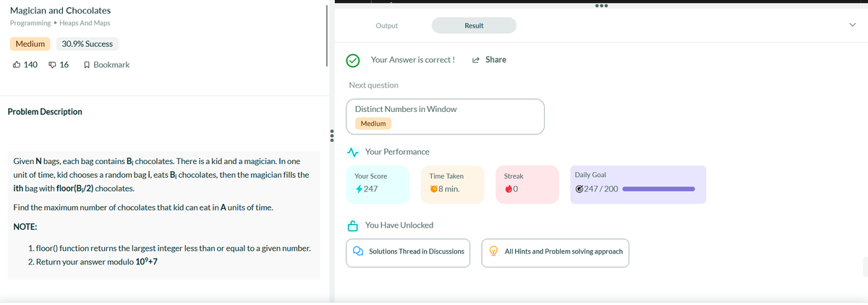This screenshot has height=305, width=868.
Task: Click the Share arrow icon
Action: 477,60
